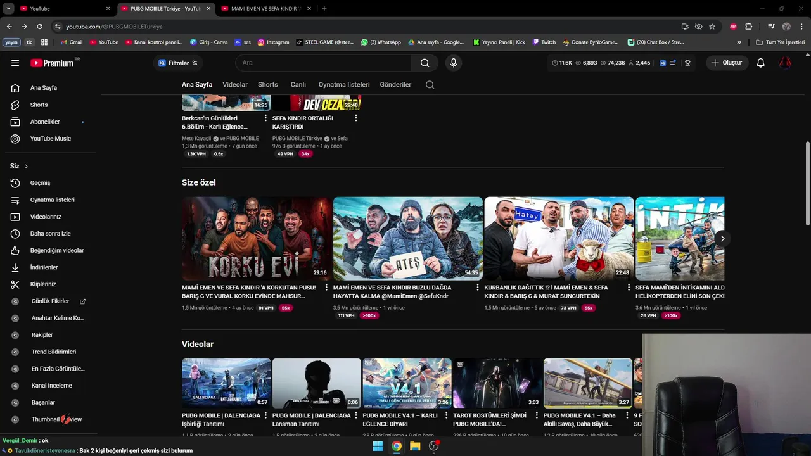Click the Oluştur create button
This screenshot has width=811, height=456.
pos(727,63)
